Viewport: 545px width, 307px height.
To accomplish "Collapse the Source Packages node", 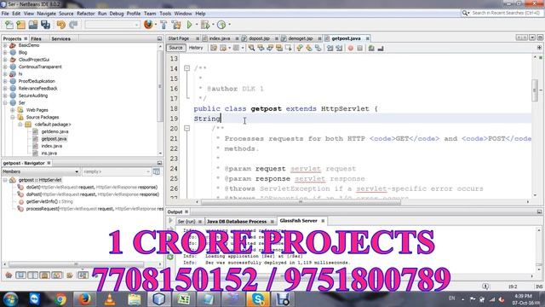I will pos(13,118).
